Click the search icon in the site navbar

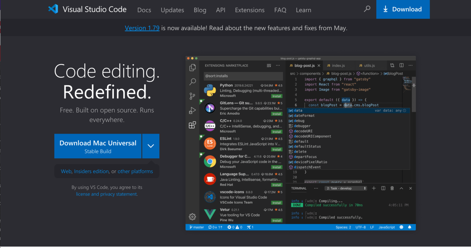(x=367, y=9)
